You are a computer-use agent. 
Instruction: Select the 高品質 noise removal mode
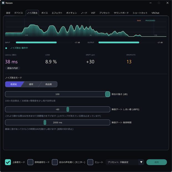click(x=48, y=84)
